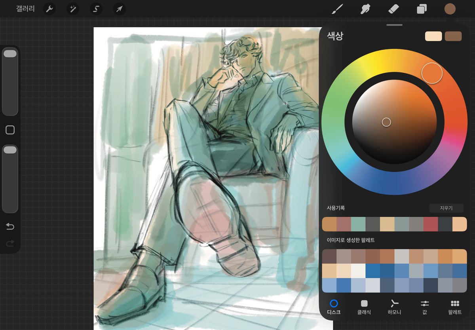475x330 pixels.
Task: Click the 이미지로 생성한 팔레트 label
Action: click(x=351, y=240)
